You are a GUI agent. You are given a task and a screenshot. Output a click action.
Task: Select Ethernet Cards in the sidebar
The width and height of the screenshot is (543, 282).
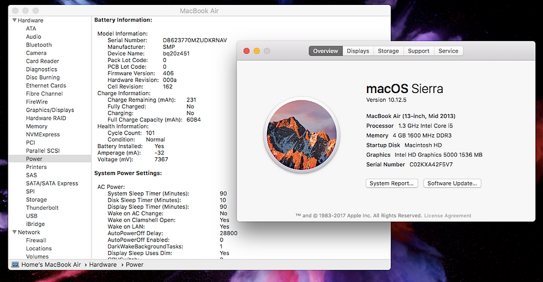point(45,85)
